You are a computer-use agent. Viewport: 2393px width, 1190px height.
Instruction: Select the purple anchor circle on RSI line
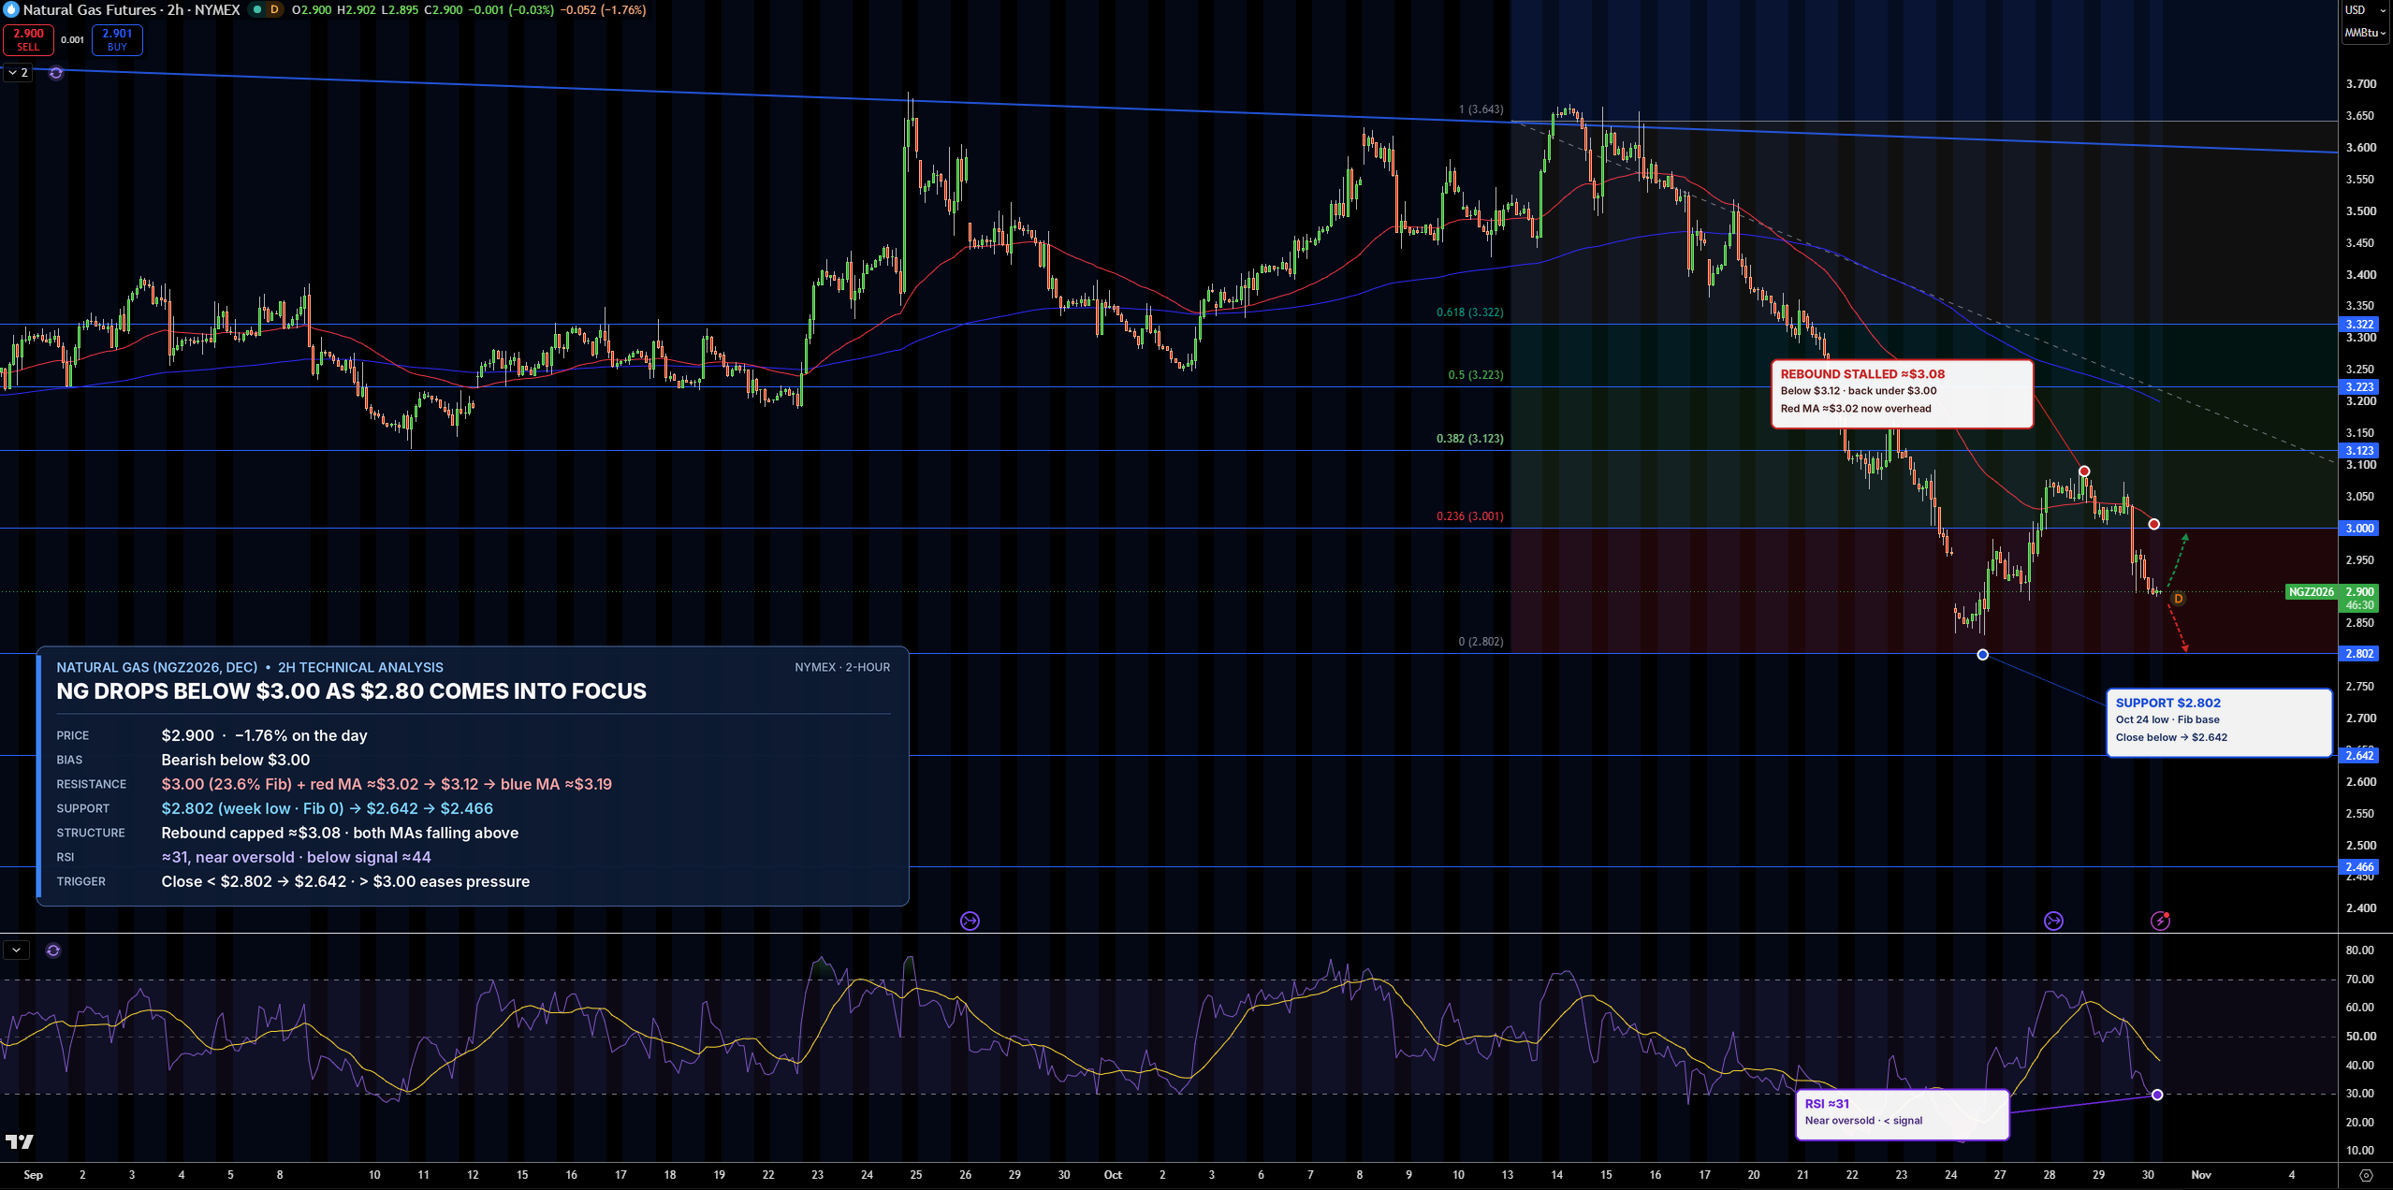[x=2157, y=1095]
